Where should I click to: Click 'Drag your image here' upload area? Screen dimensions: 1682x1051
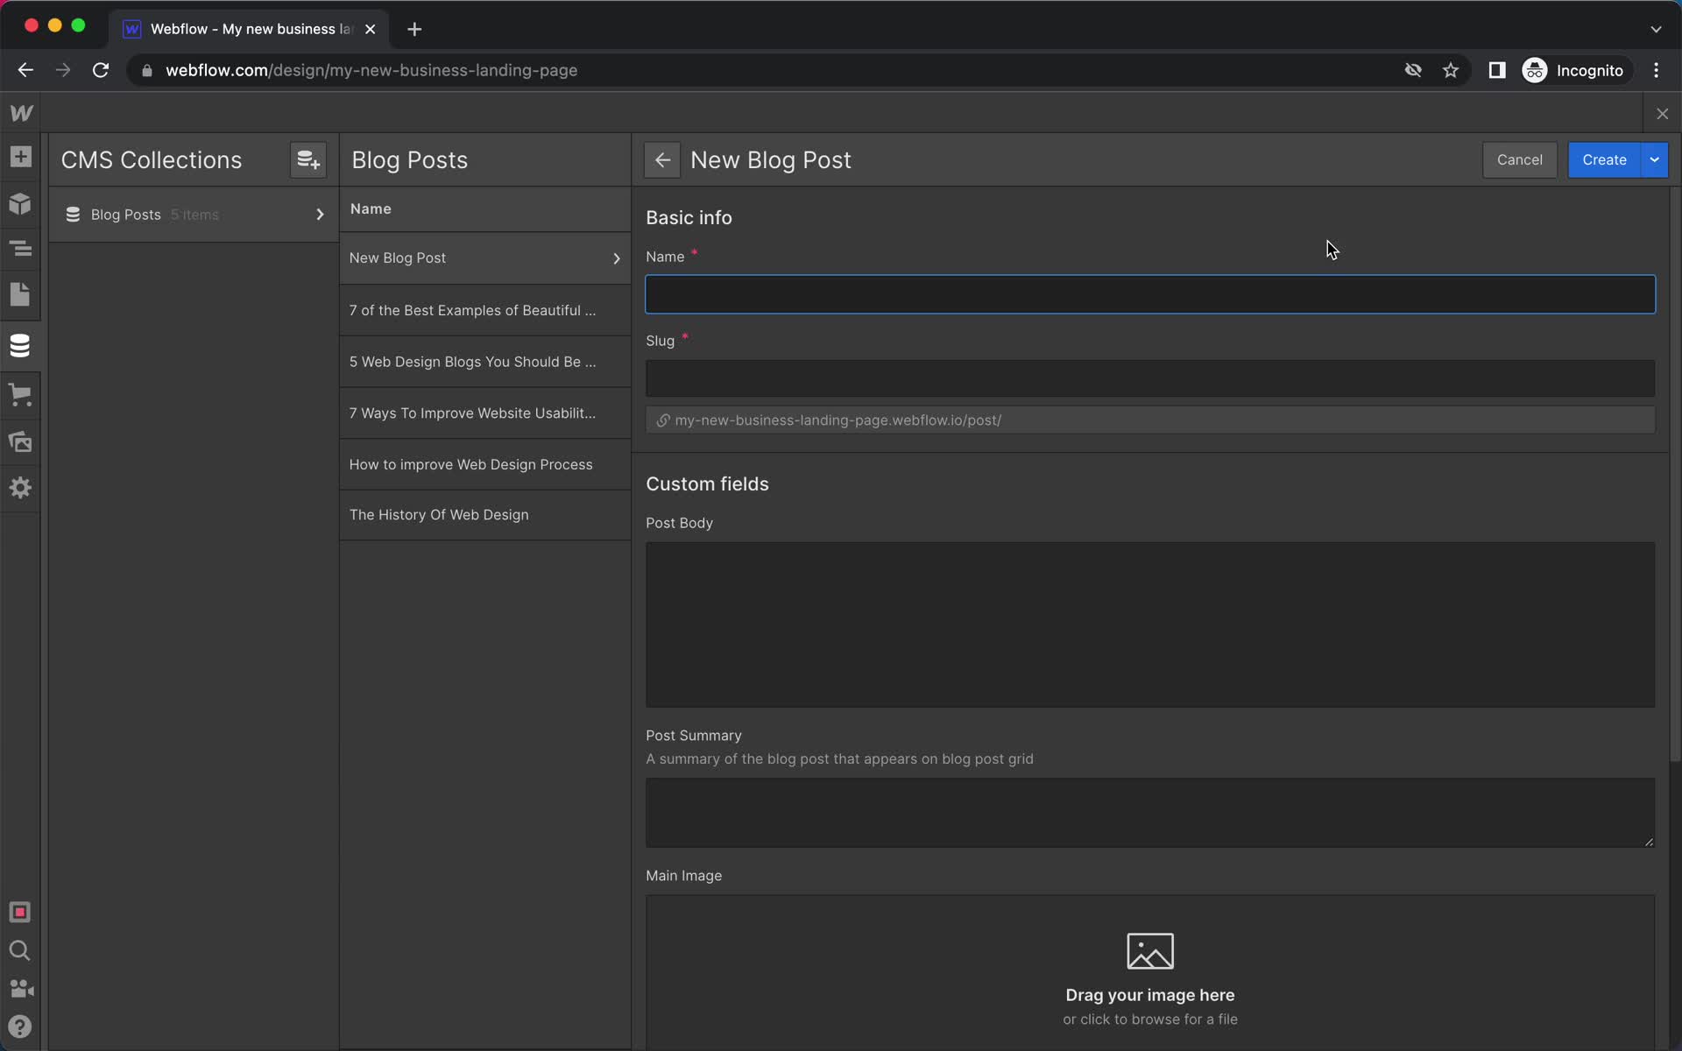pyautogui.click(x=1149, y=973)
